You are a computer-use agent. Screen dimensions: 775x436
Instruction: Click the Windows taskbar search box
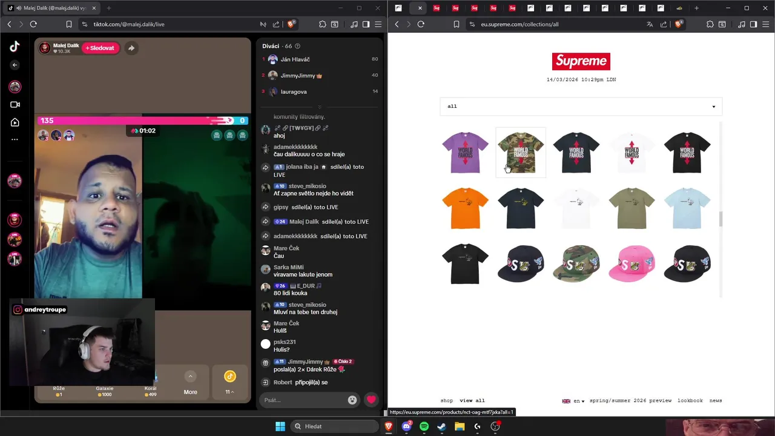pos(334,426)
